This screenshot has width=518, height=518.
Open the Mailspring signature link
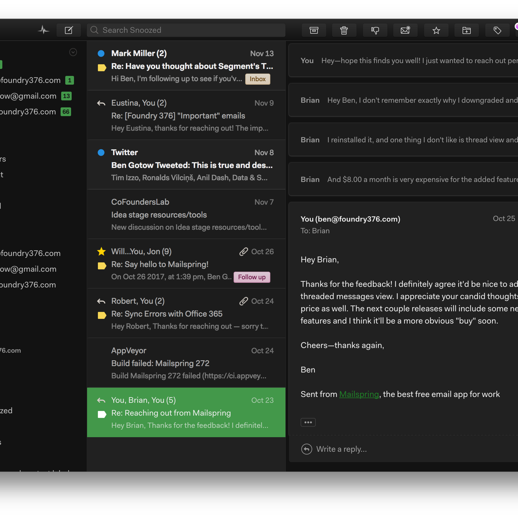pyautogui.click(x=359, y=394)
